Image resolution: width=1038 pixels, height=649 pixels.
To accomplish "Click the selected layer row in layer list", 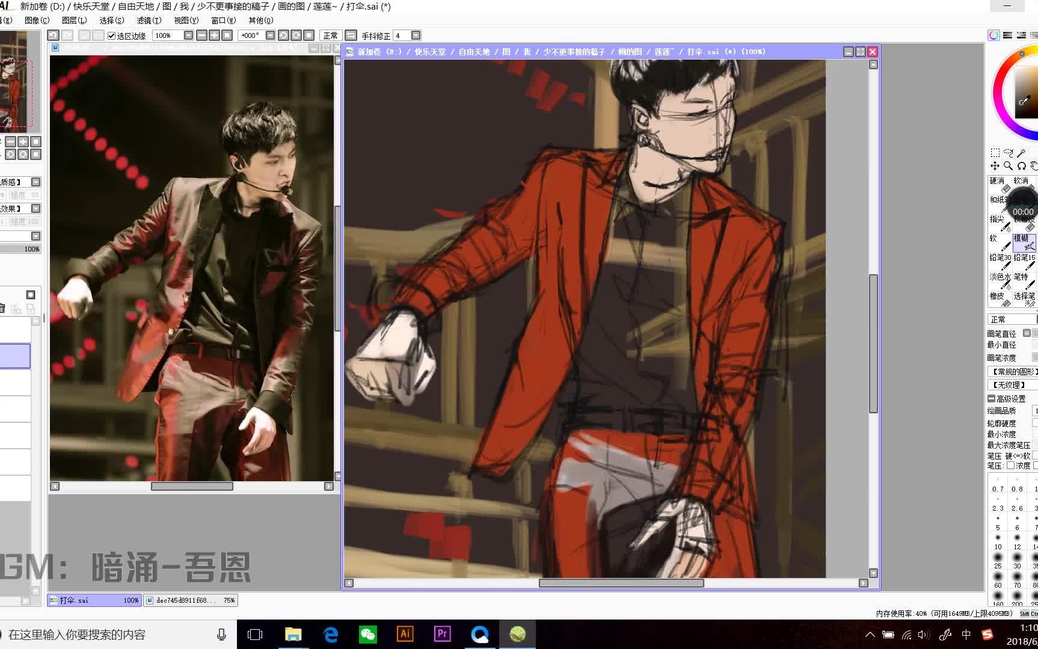I will (15, 355).
